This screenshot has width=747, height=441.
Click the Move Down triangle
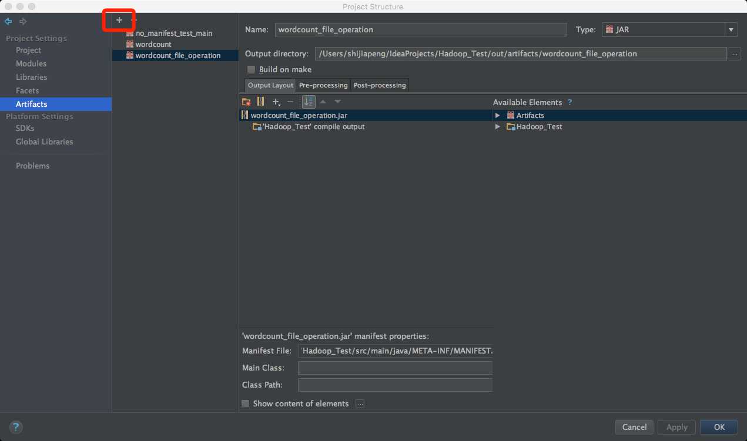click(x=337, y=102)
